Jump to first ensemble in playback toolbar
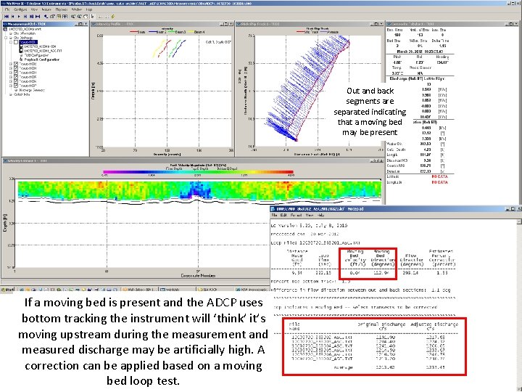Screen dimensions: 522x392 click(7, 16)
